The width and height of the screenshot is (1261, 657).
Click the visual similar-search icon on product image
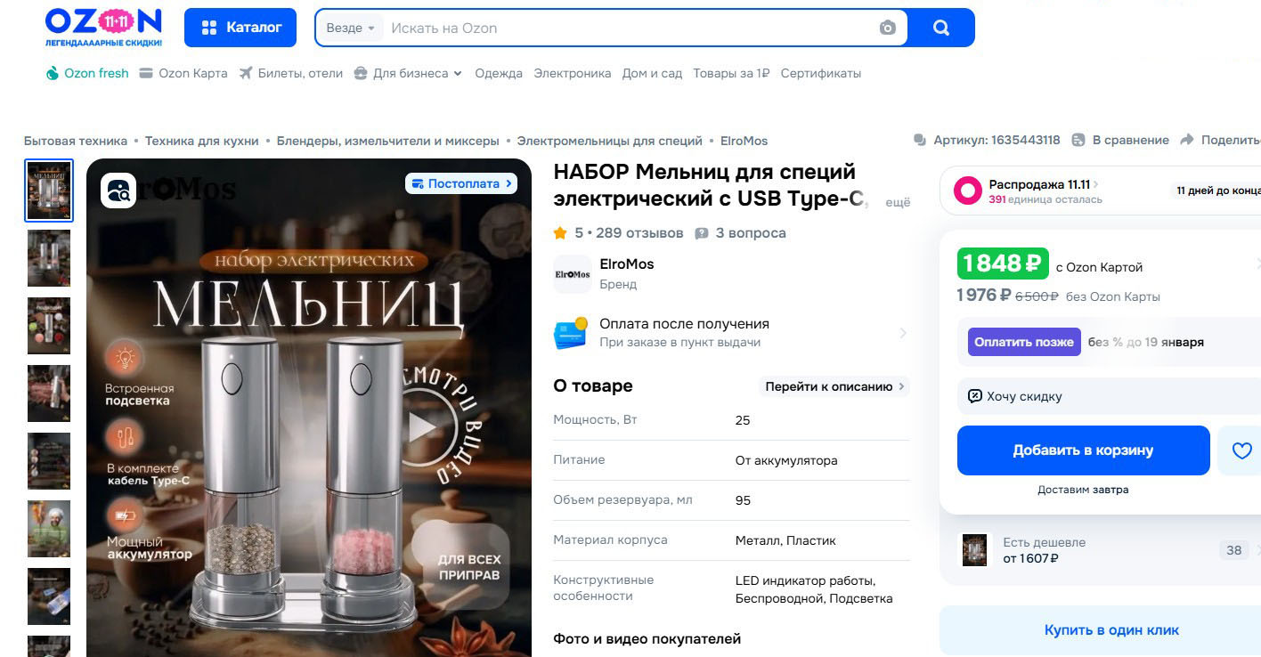click(118, 191)
